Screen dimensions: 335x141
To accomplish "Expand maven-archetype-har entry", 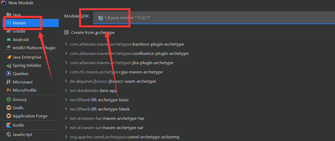I will pos(66,118).
